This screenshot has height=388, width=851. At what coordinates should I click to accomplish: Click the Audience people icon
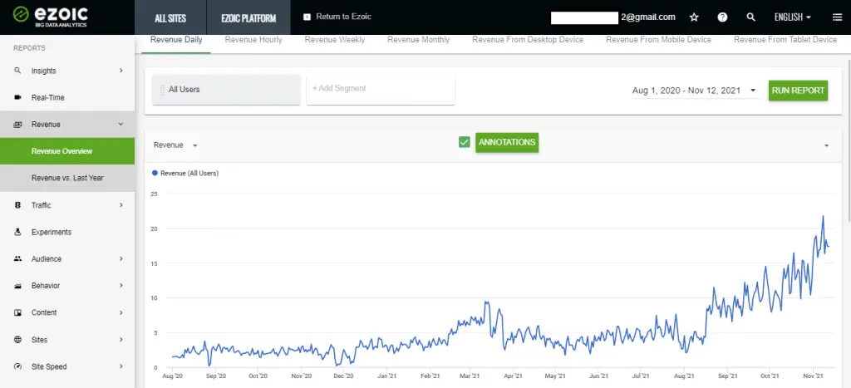click(17, 259)
